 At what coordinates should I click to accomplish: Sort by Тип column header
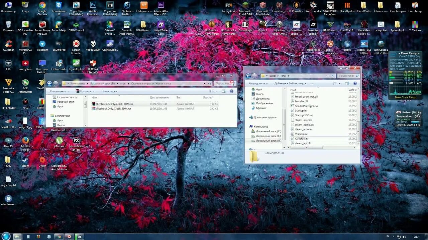179,98
